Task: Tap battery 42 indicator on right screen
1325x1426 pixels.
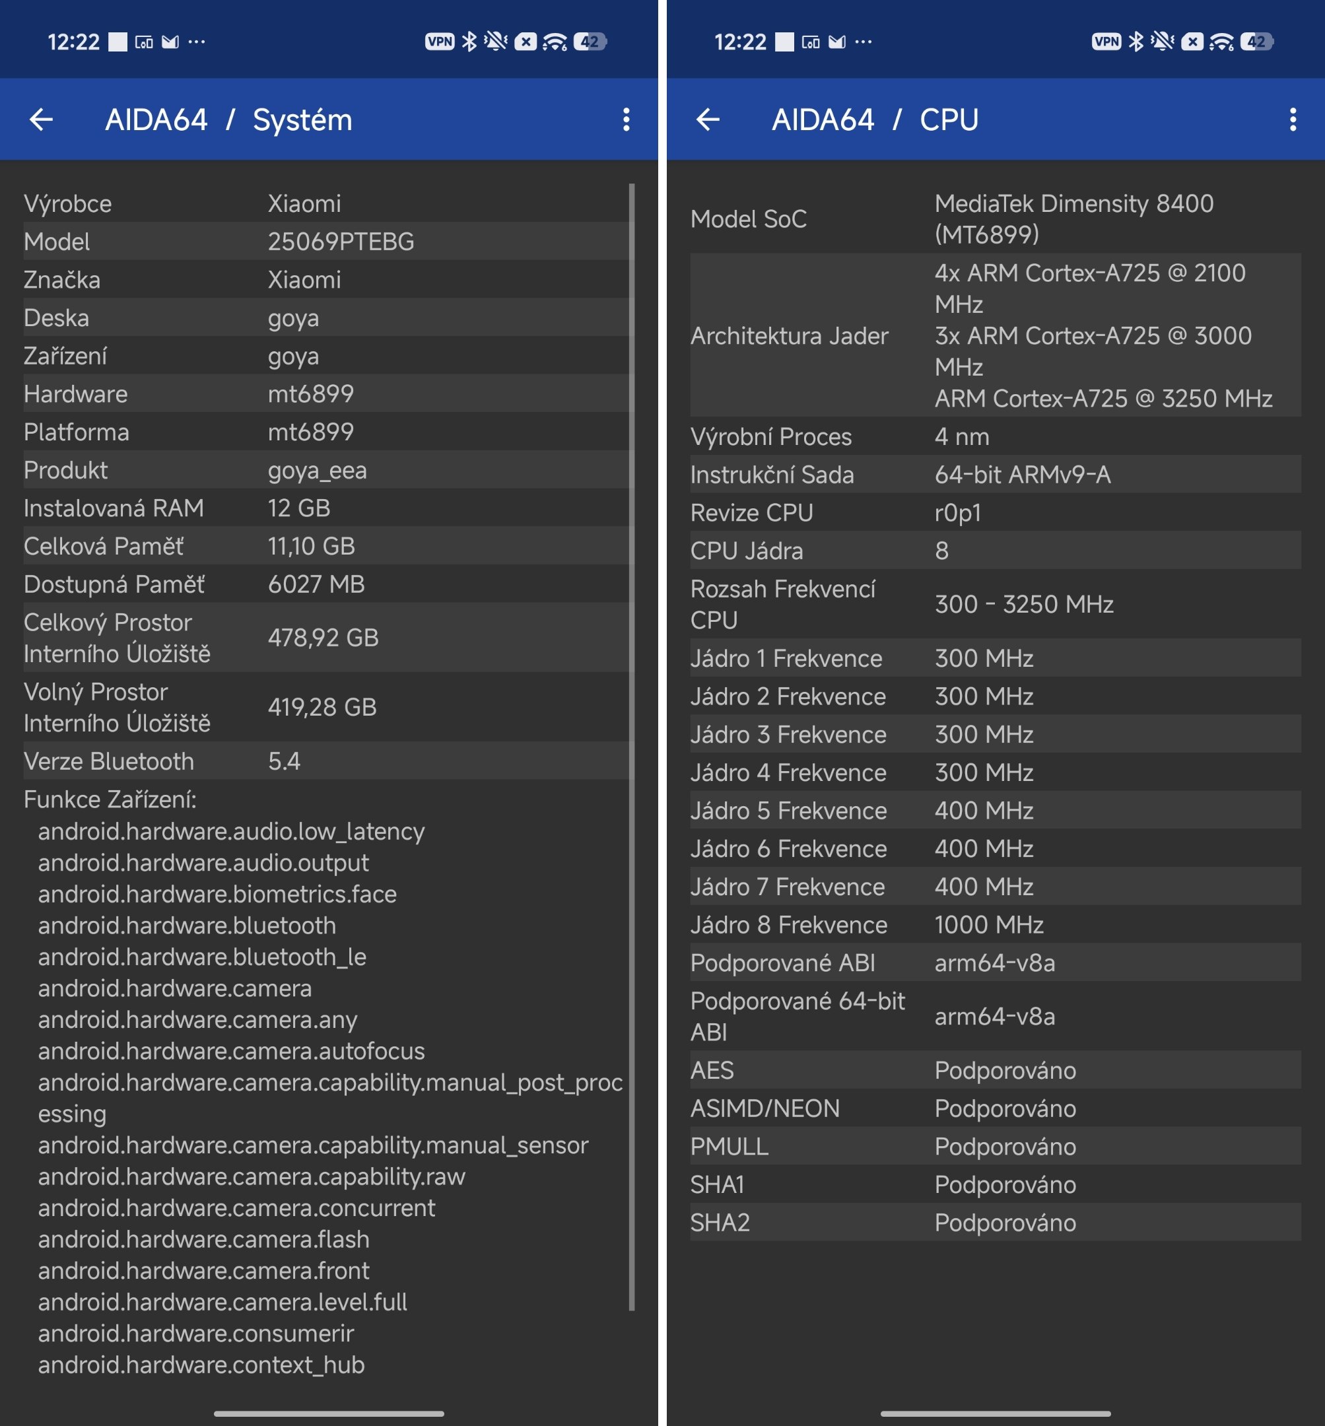Action: (1256, 42)
